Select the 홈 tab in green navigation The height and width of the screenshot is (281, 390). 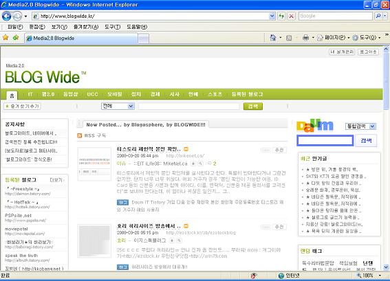tap(12, 95)
